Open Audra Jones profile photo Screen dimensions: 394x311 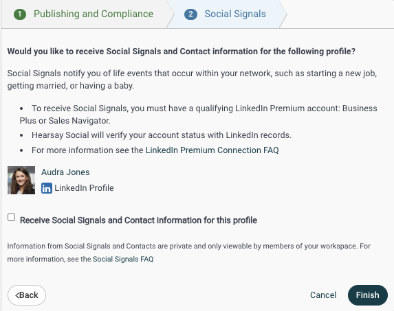tap(21, 180)
